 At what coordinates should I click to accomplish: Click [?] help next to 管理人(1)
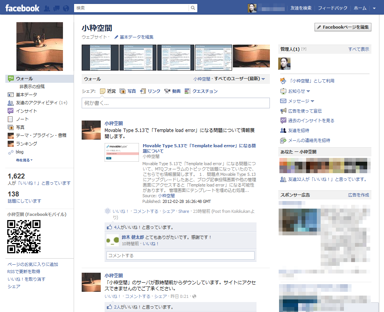coord(304,49)
